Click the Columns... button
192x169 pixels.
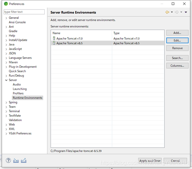click(x=177, y=65)
